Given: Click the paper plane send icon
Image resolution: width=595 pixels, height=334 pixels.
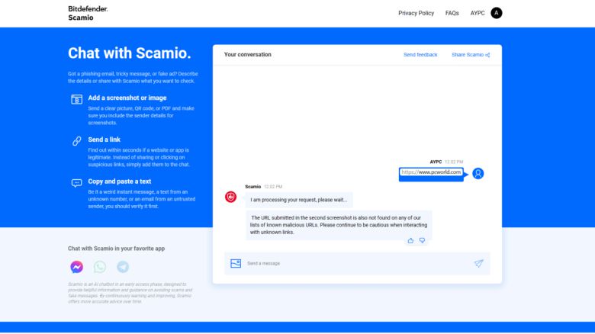Looking at the screenshot, I should [478, 263].
